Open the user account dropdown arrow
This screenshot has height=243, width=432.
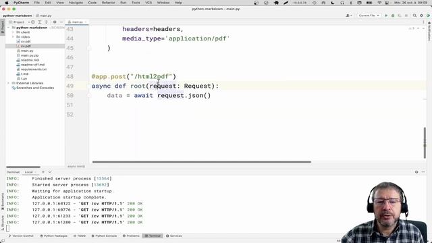[x=351, y=16]
